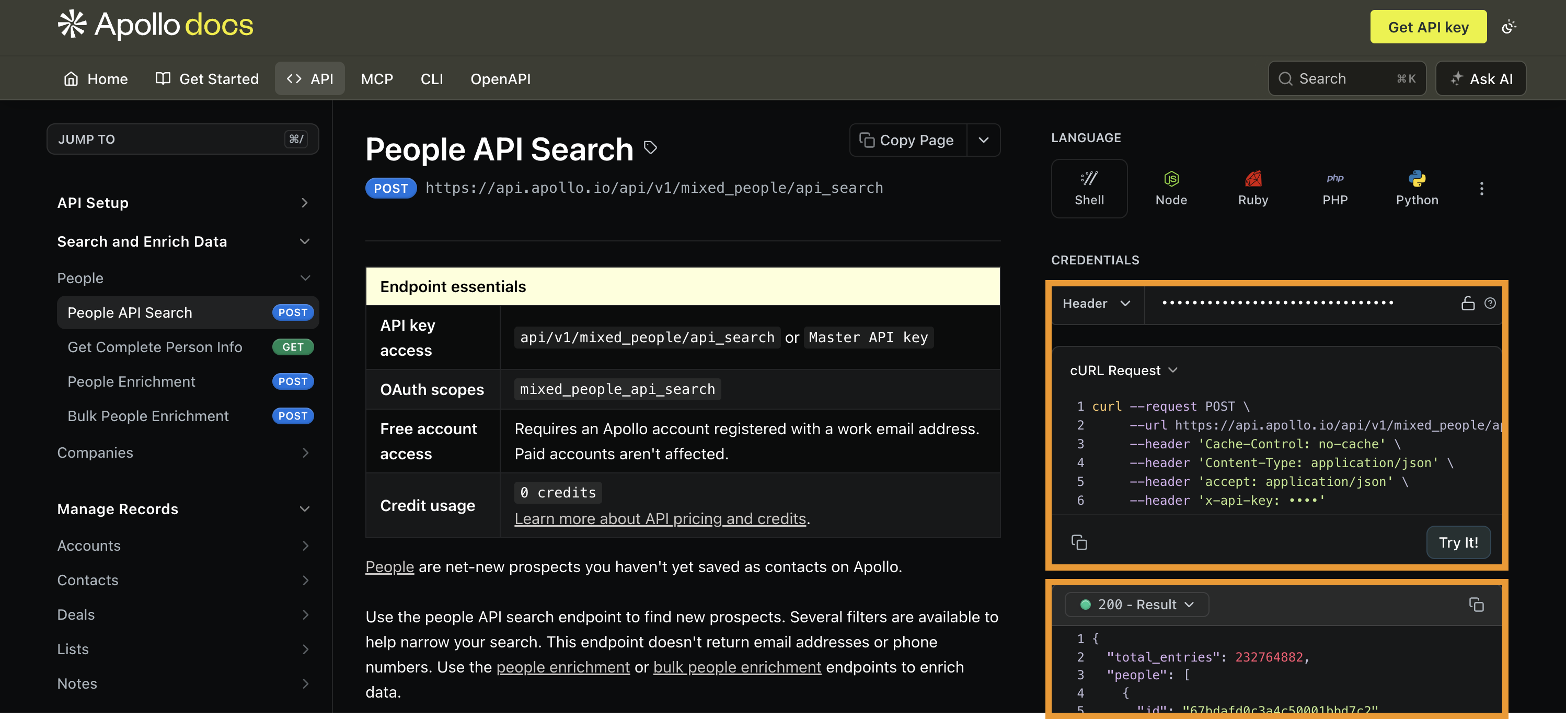Click the mixed_people_api_search scope text
1566x719 pixels.
618,389
